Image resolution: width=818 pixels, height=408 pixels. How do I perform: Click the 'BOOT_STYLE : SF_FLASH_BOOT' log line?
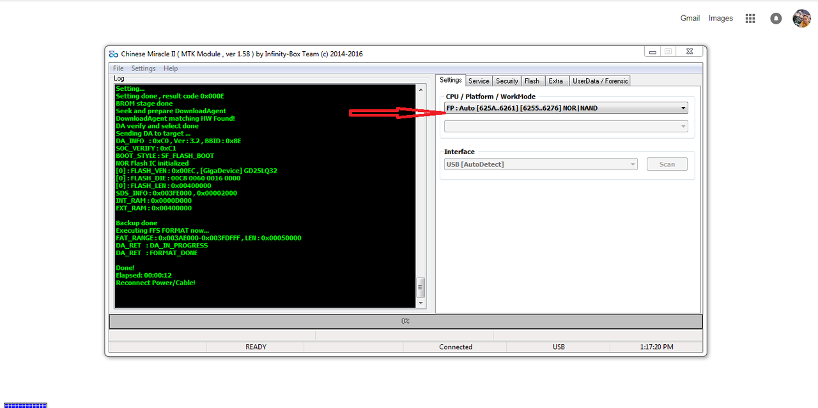(165, 155)
